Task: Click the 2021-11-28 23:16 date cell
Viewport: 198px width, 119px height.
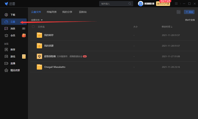Action: pos(171,67)
